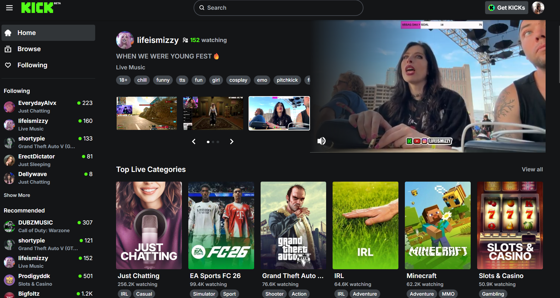Screen dimensions: 560x298
Task: Select the chill tag
Action: coord(142,80)
